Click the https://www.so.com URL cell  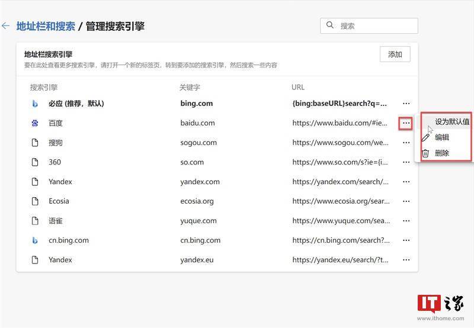tap(340, 162)
